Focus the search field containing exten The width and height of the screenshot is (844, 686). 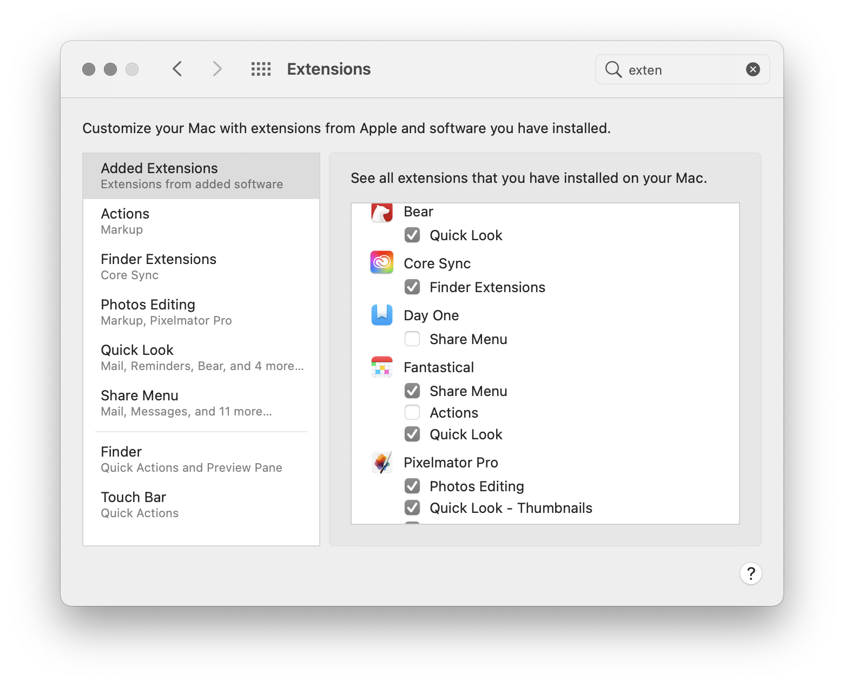[682, 69]
